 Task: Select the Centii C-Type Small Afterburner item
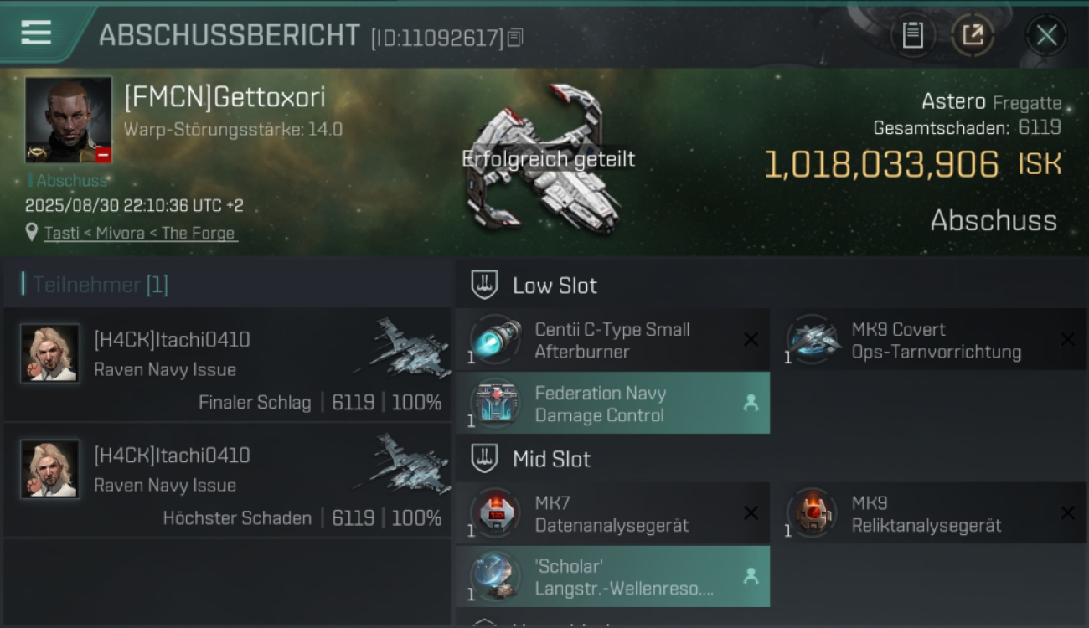[612, 340]
